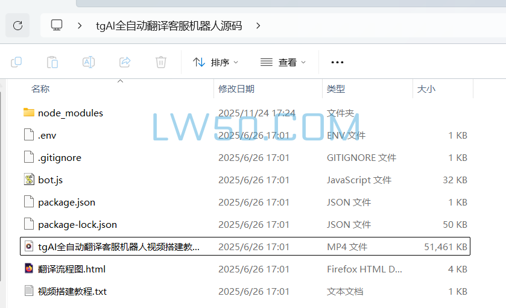Select the node_modules folder icon
Viewport: 506px width, 308px height.
pyautogui.click(x=29, y=112)
